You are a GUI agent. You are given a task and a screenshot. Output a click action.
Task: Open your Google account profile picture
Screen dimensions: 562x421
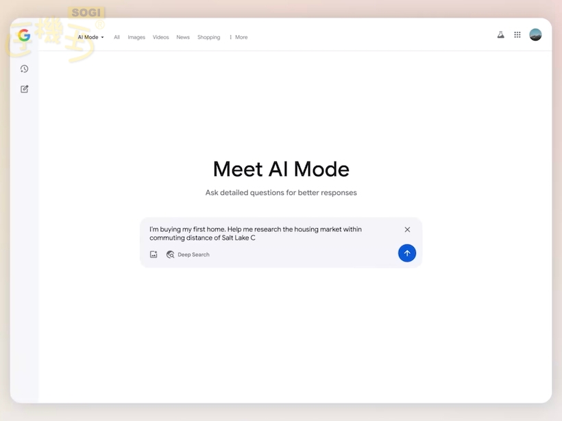click(535, 34)
